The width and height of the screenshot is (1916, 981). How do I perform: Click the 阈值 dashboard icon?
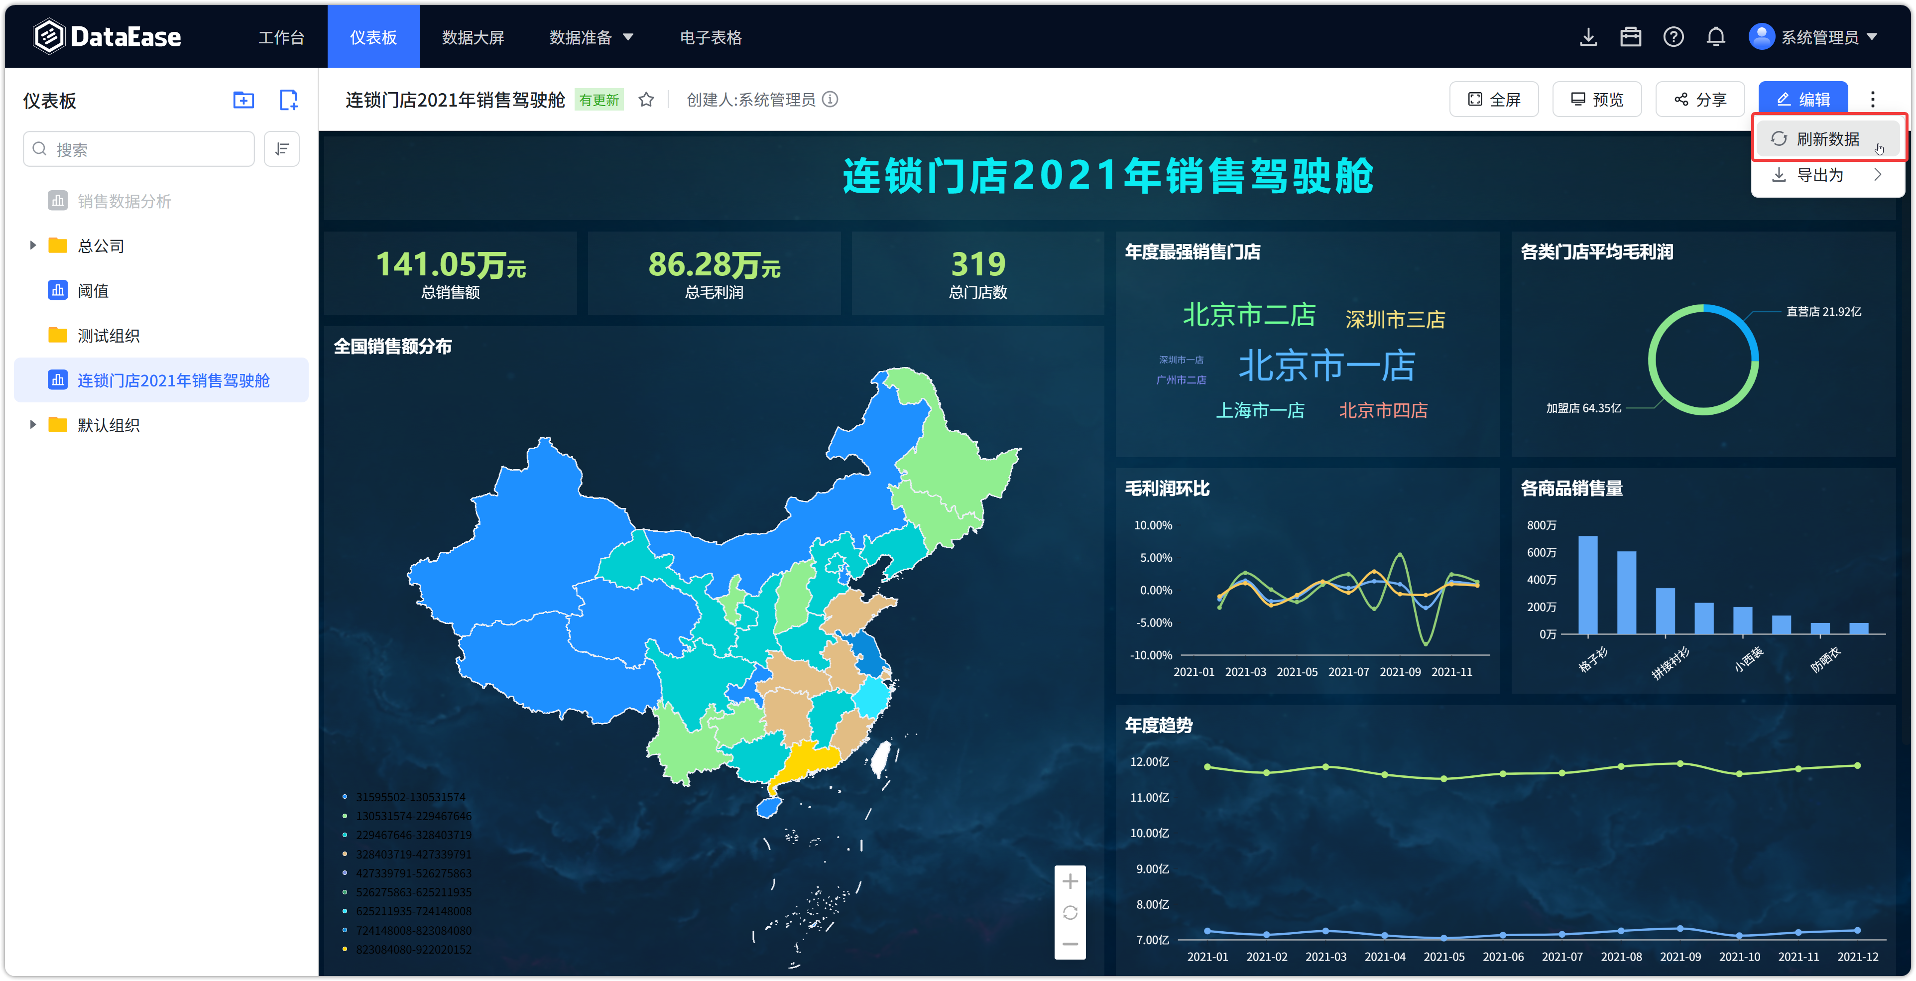(57, 291)
